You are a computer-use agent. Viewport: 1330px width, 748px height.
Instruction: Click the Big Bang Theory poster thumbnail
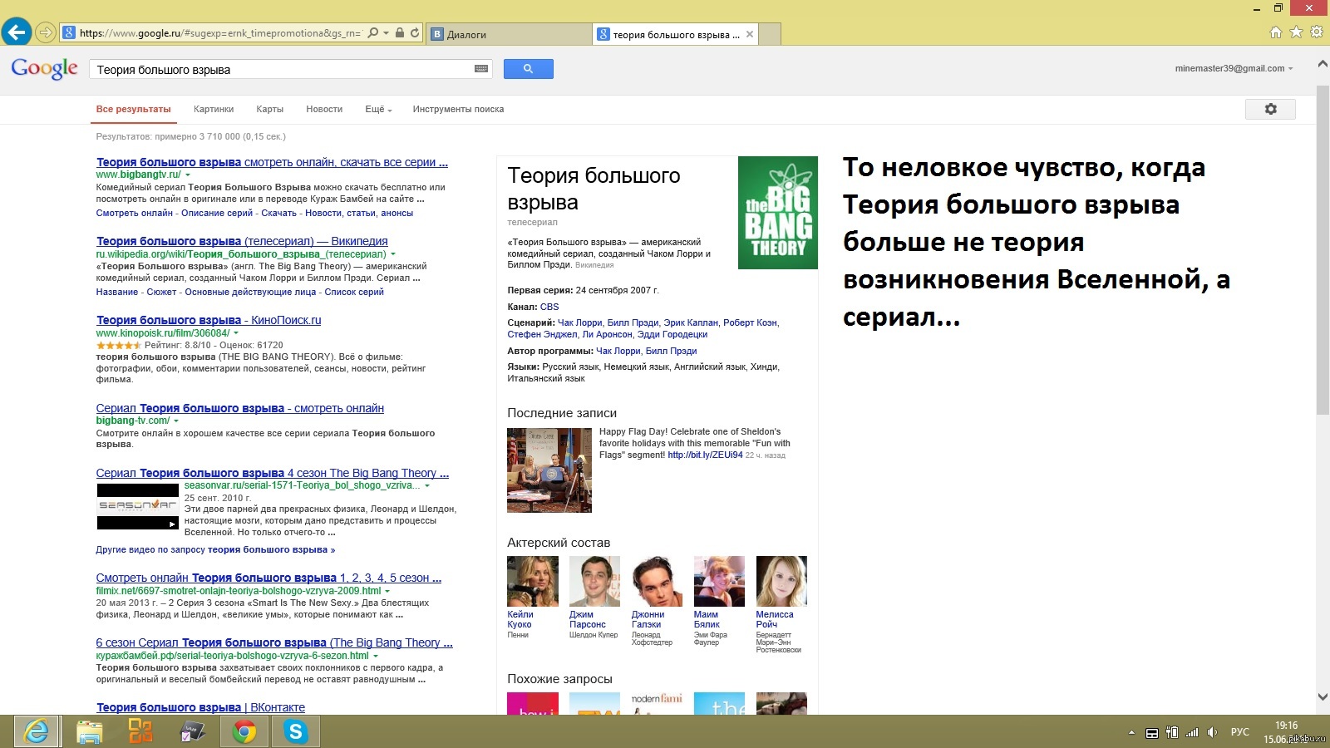(777, 213)
